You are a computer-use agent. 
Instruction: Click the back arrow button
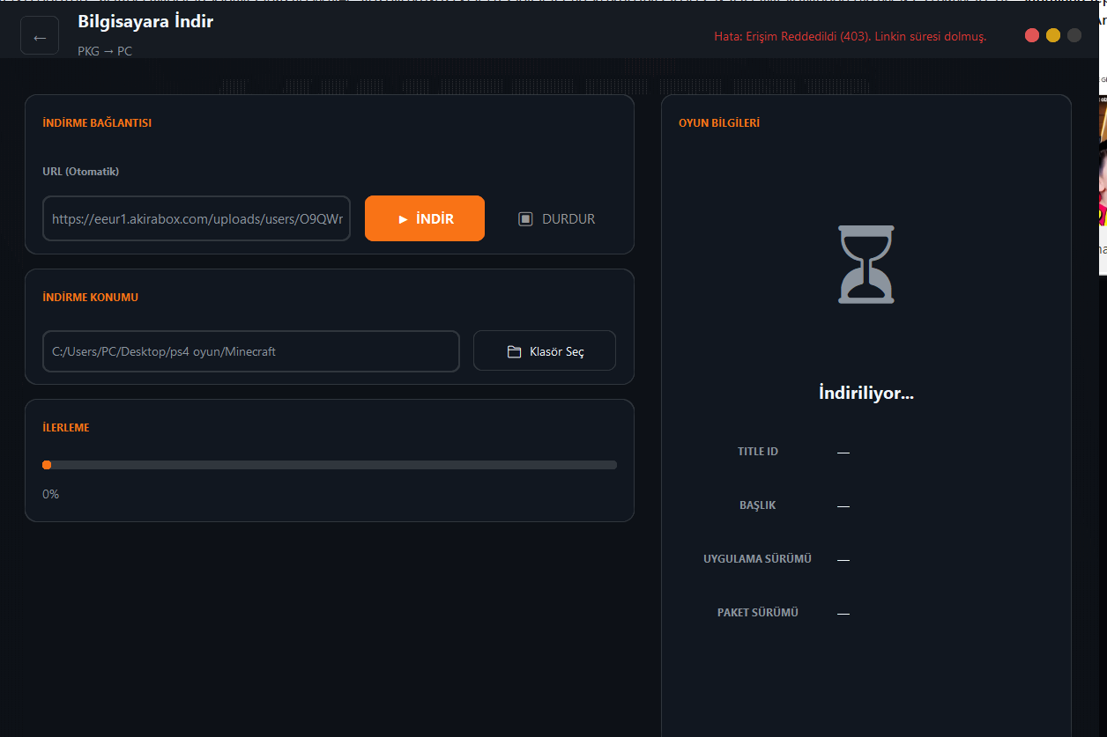[x=40, y=36]
